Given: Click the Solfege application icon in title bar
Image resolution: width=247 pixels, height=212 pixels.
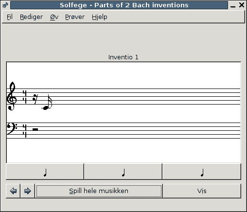Looking at the screenshot, I should click(5, 5).
